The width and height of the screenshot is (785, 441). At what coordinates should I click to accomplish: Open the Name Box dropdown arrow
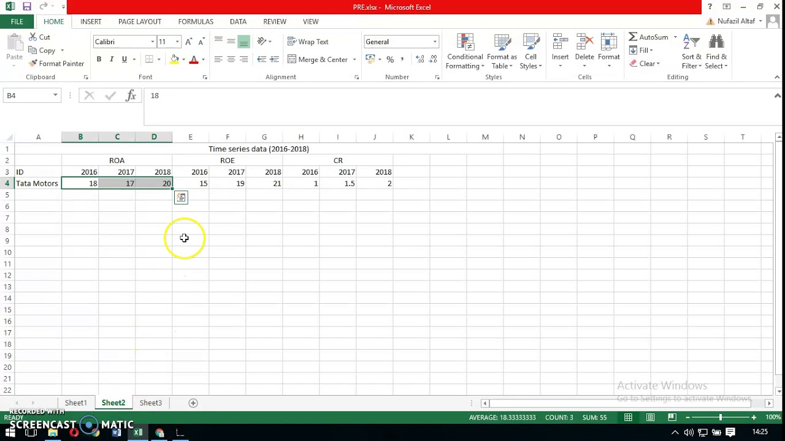[x=55, y=96]
